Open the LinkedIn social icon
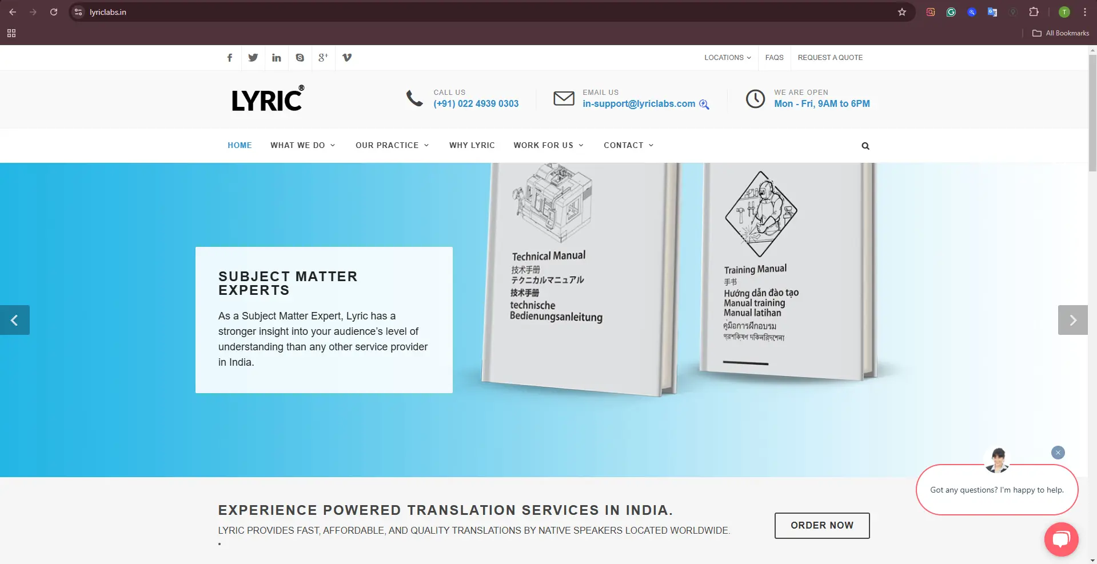 pyautogui.click(x=277, y=58)
